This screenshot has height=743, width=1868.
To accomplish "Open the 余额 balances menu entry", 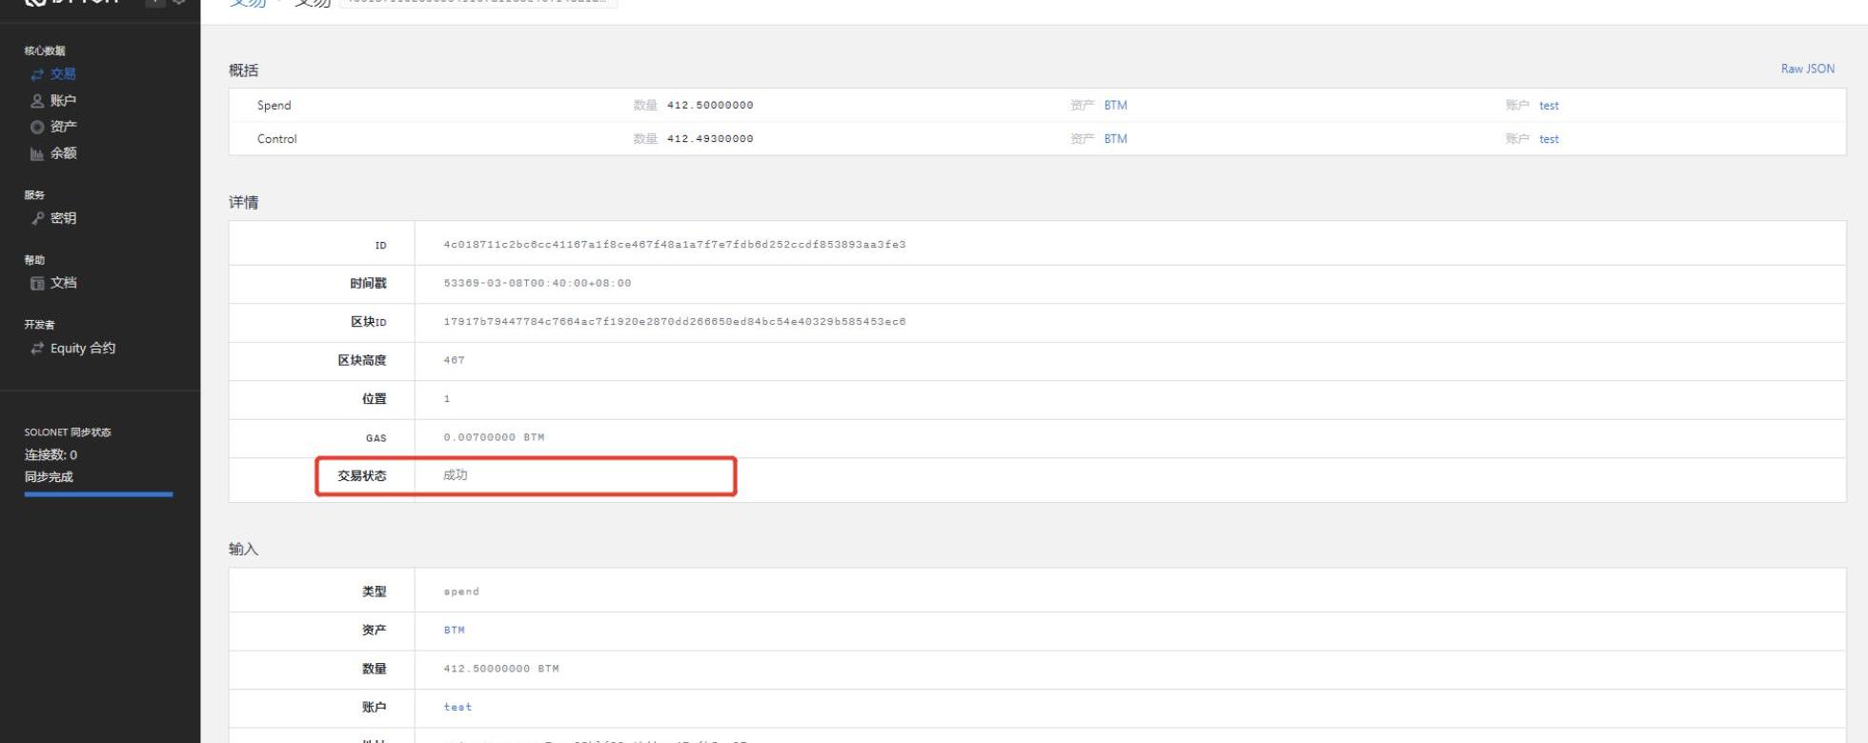I will click(63, 153).
